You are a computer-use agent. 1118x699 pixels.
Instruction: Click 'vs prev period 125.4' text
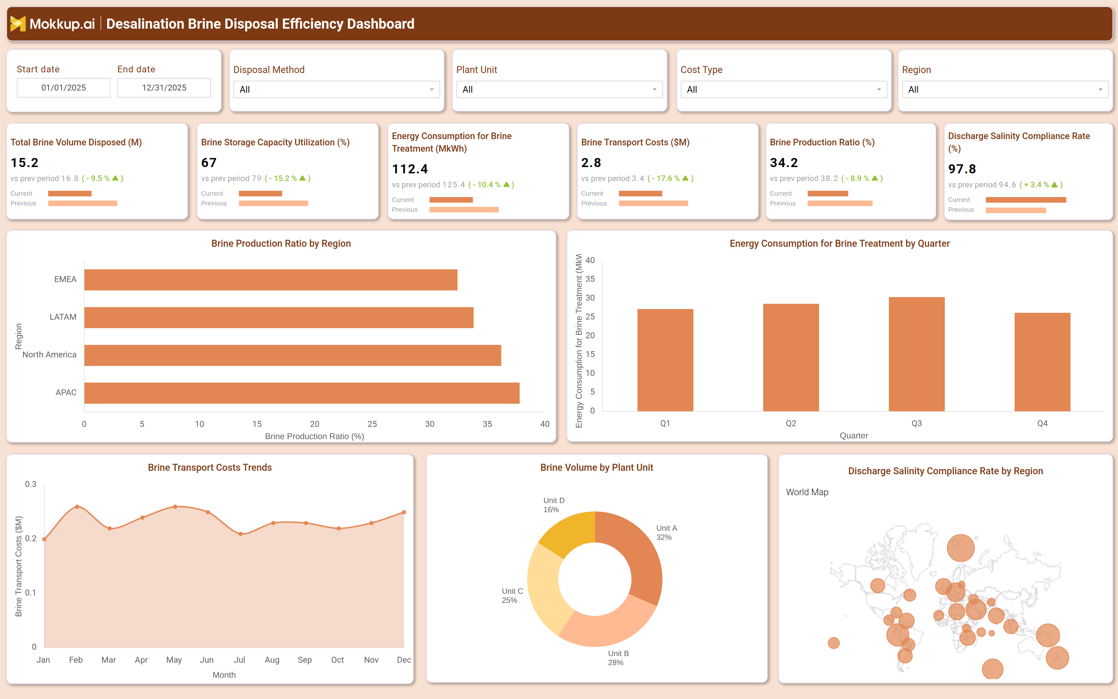[x=428, y=185]
